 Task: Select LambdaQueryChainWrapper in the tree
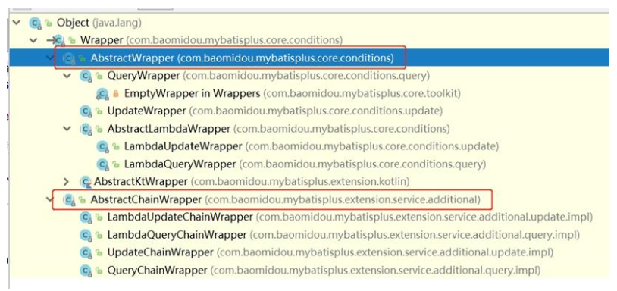pyautogui.click(x=177, y=235)
